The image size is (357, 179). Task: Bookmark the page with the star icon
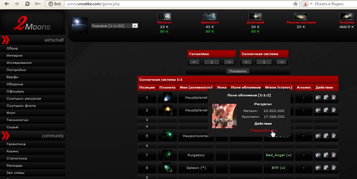click(296, 4)
